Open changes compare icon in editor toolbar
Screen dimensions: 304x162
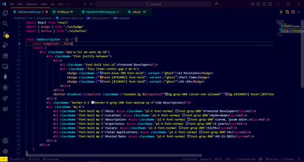(287, 12)
